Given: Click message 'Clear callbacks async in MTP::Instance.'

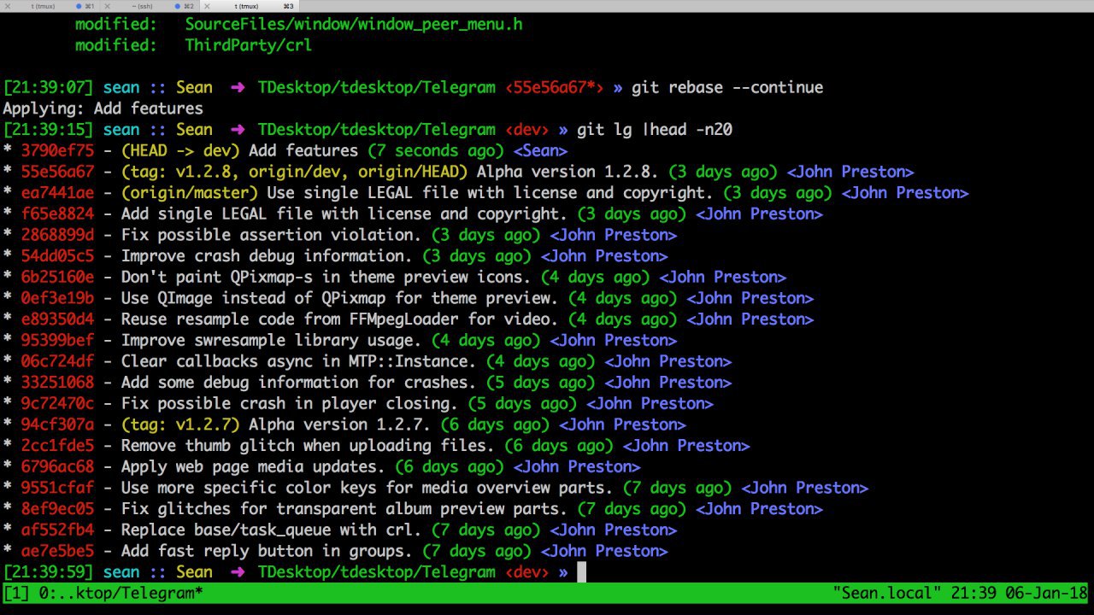Looking at the screenshot, I should click(x=299, y=361).
